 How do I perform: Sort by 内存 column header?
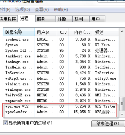point(81,32)
